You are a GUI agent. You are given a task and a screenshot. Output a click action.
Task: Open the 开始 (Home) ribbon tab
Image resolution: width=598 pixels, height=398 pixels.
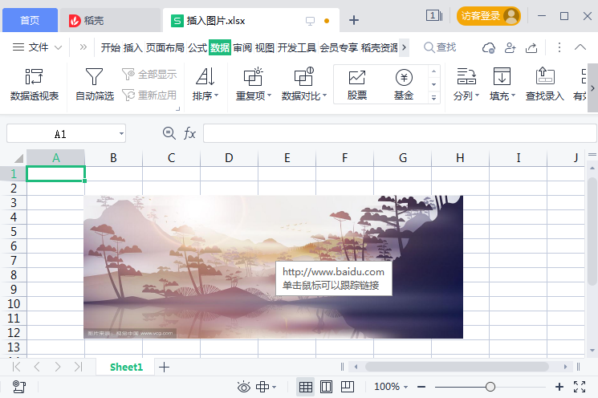coord(111,47)
